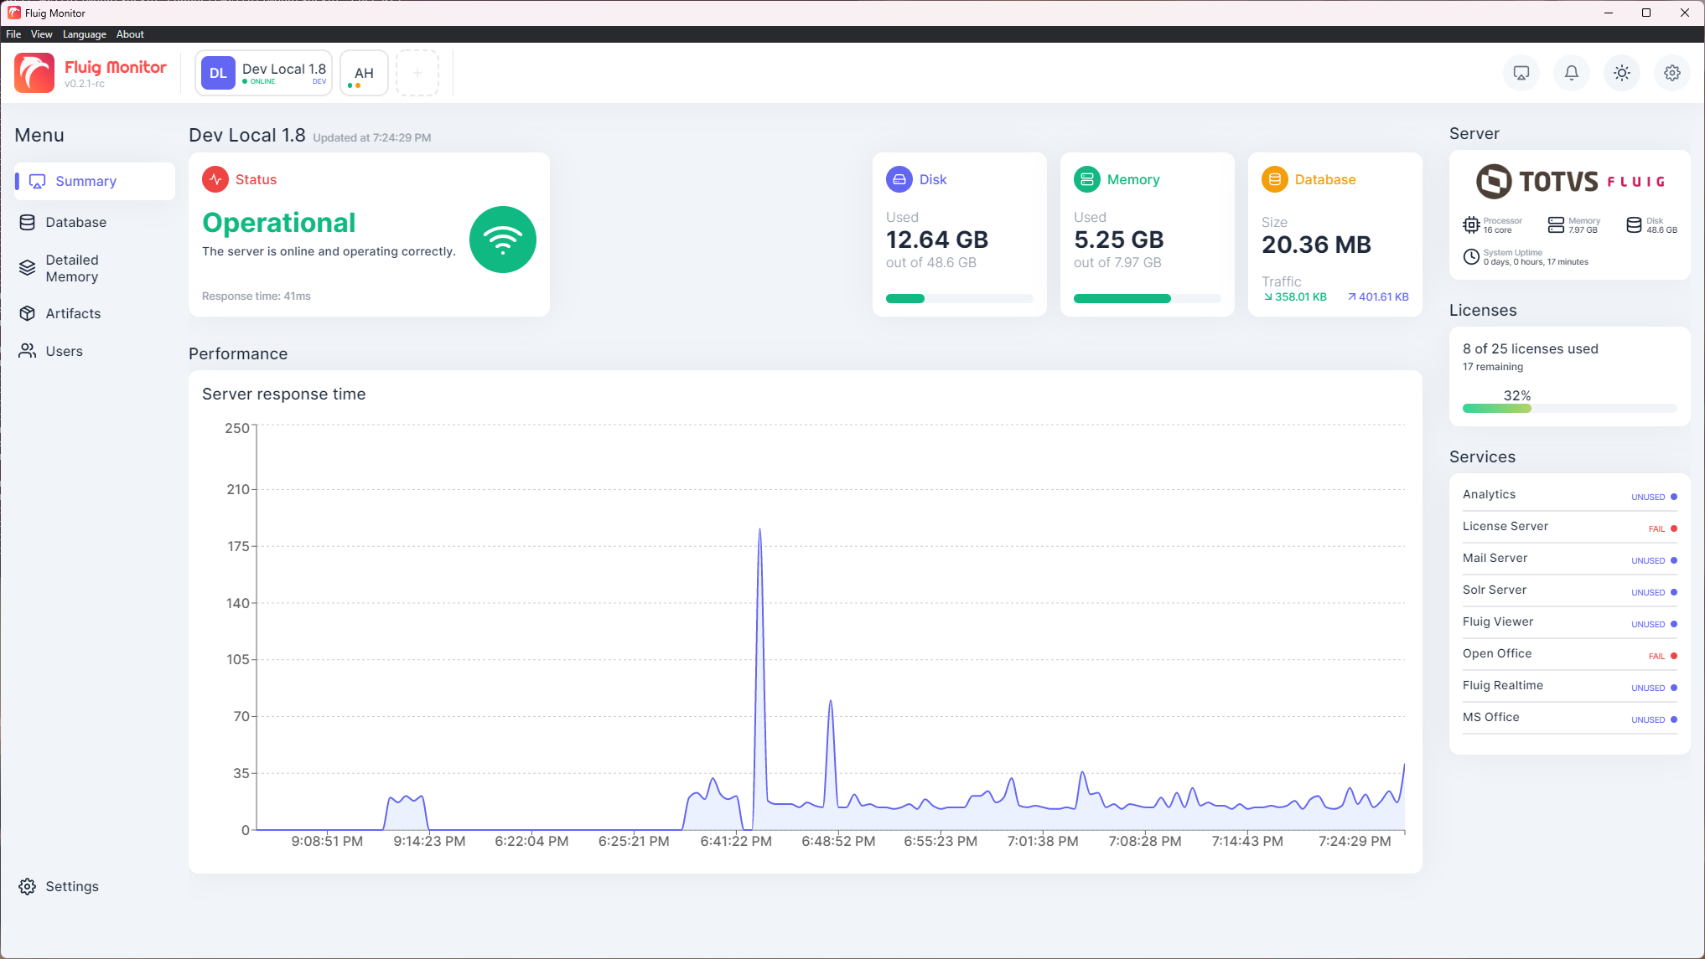The width and height of the screenshot is (1705, 959).
Task: Go to Artifacts page in sidebar
Action: [73, 313]
